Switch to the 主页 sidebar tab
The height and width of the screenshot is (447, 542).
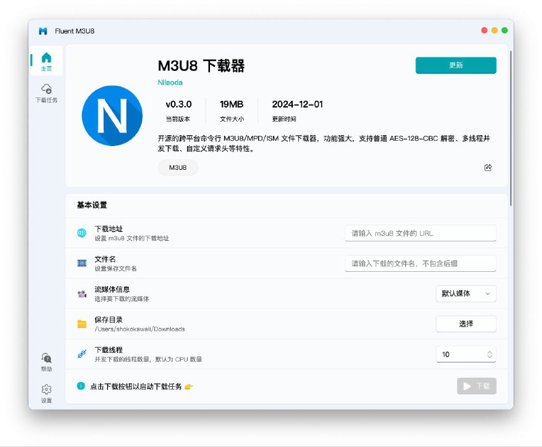[45, 60]
